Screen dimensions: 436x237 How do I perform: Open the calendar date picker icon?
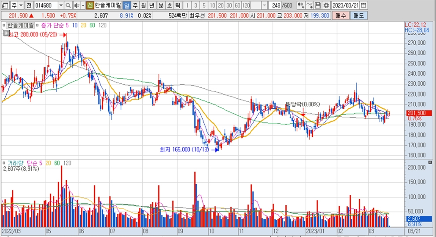click(363, 5)
